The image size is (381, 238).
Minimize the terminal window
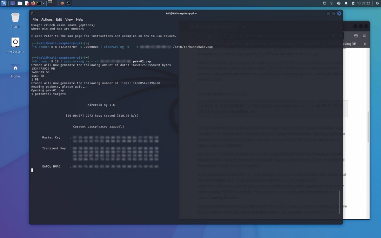click(328, 13)
